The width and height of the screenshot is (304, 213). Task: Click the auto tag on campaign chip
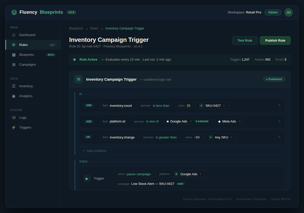coord(180,184)
